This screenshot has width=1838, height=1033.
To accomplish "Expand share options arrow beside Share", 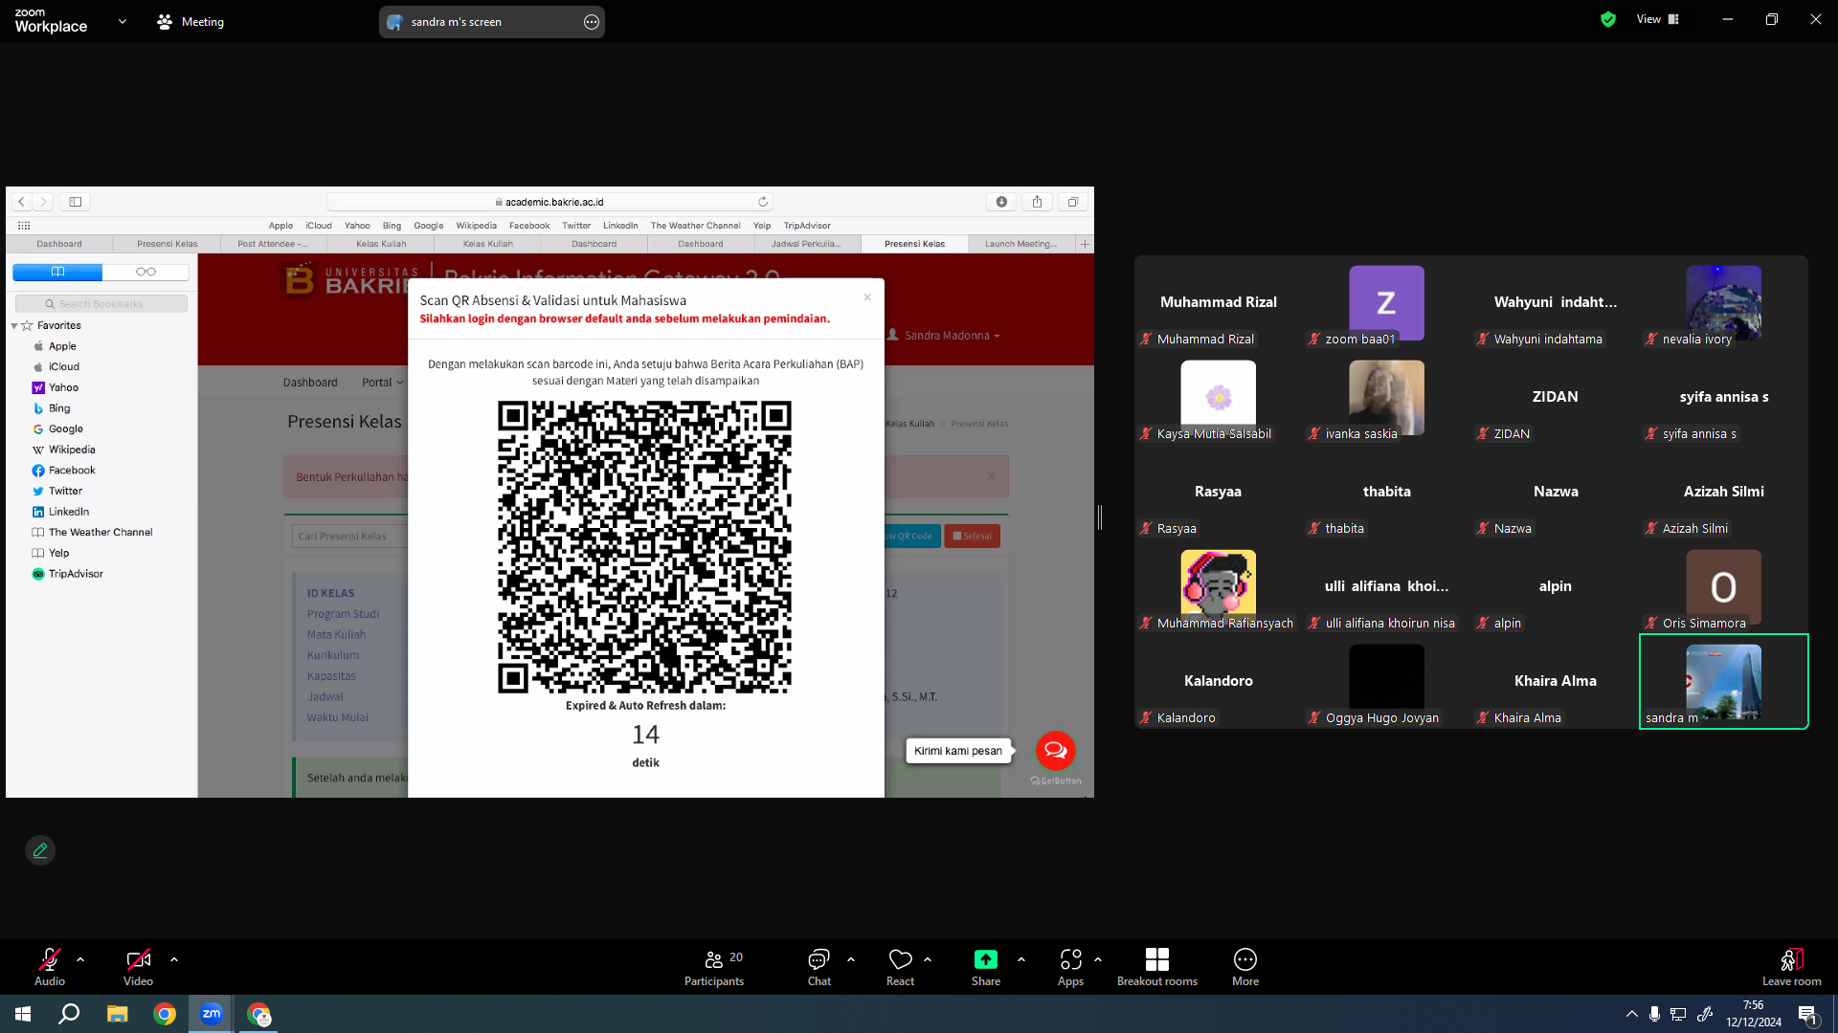I will pos(1021,958).
